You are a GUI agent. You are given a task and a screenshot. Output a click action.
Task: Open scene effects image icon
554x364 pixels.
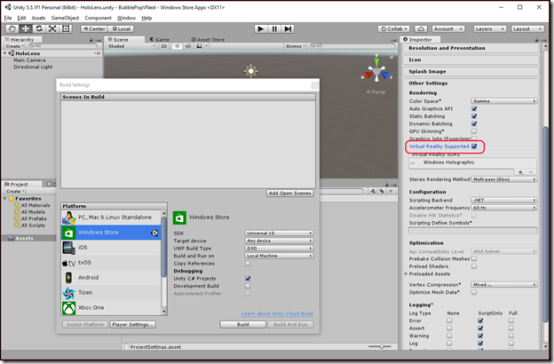[x=199, y=46]
